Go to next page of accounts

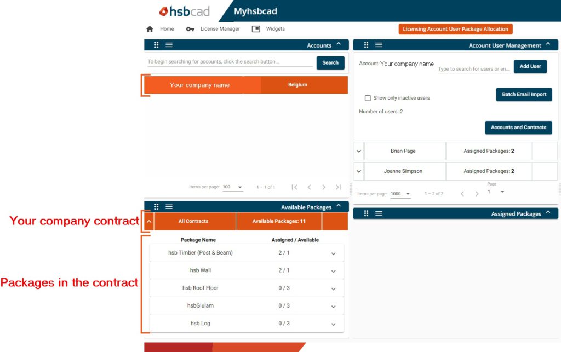click(324, 187)
